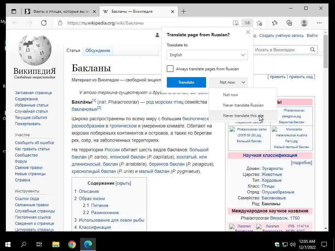Screen dimensions: 335x251
Task: Open the Windows Start menu
Action: click(x=8, y=244)
